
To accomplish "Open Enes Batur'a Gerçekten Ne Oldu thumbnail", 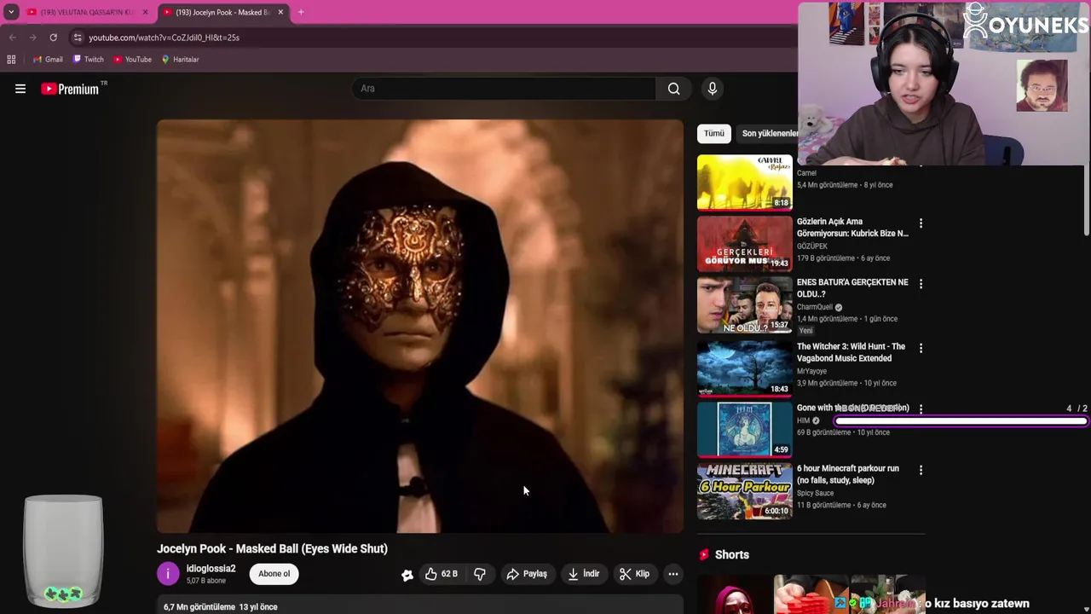I will click(745, 304).
